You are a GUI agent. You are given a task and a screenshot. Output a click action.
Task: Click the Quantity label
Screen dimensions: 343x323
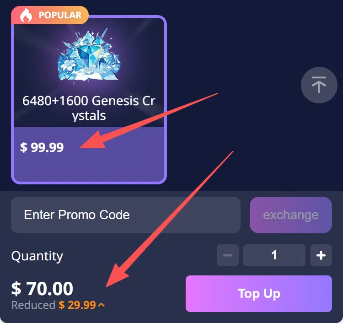pyautogui.click(x=37, y=256)
